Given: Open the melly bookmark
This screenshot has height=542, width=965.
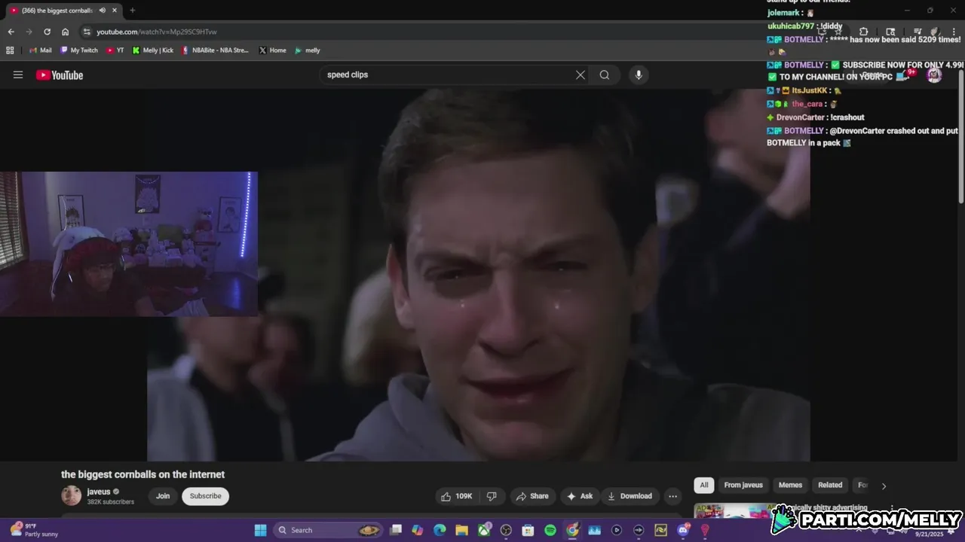Looking at the screenshot, I should click(x=308, y=50).
